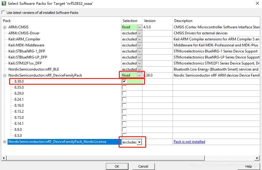This screenshot has width=262, height=170.
Task: Open selection dropdown for ARM::CMSIS
Action: 139,27
